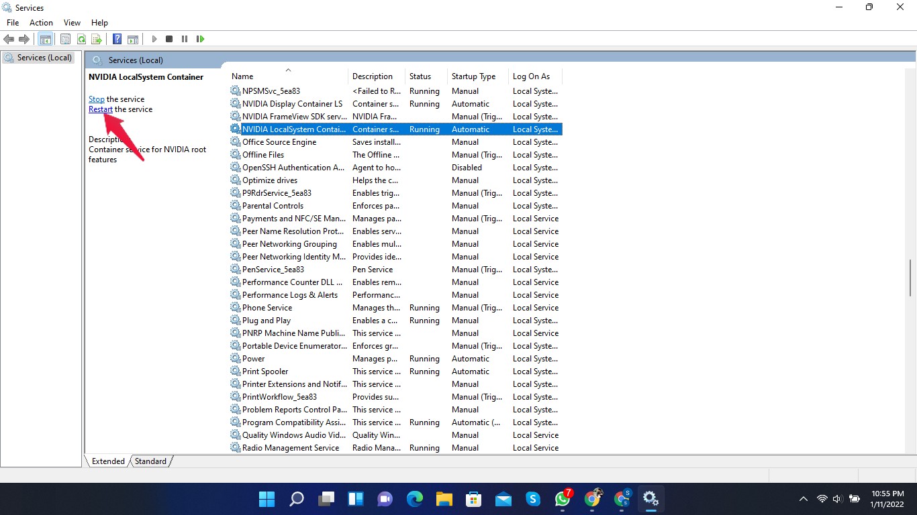Select Program Compatibility Assistant service
917x515 pixels.
pos(396,422)
